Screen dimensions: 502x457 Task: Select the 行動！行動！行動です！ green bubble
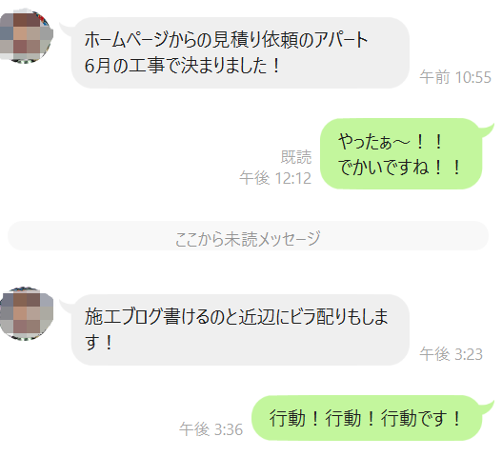click(x=368, y=418)
